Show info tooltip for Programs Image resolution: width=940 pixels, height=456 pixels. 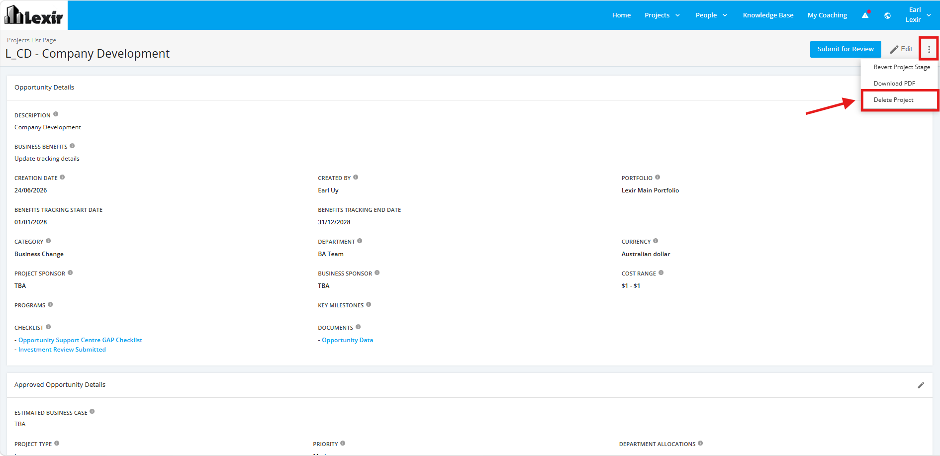50,304
